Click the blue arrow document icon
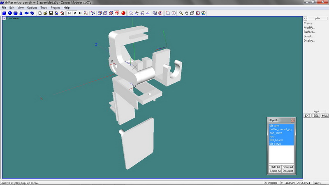Viewport: 329px width, 185px height. (56, 13)
